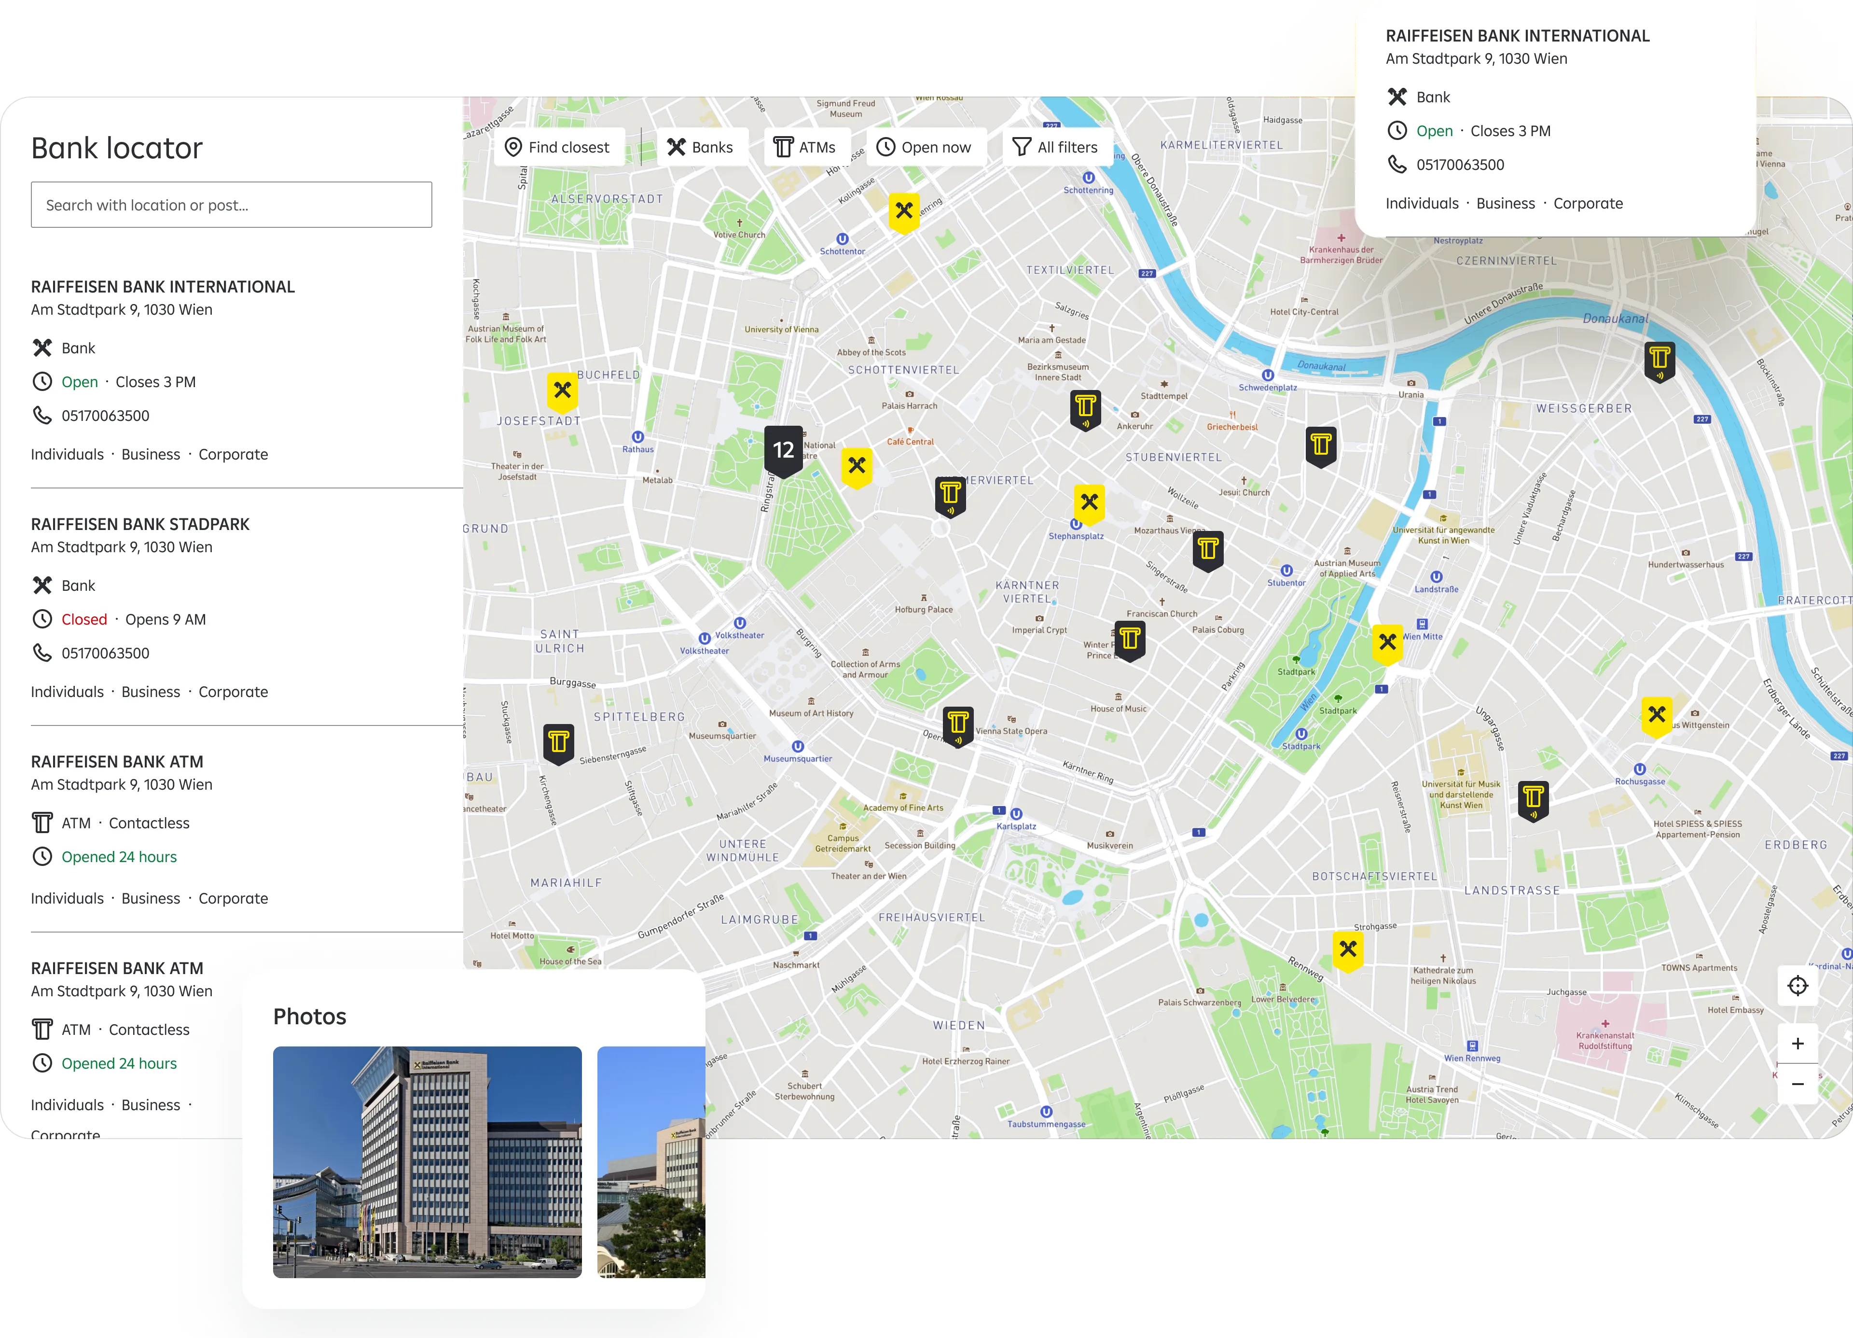The width and height of the screenshot is (1853, 1338).
Task: Select ATM marker at Vienna State Opera
Action: [958, 726]
